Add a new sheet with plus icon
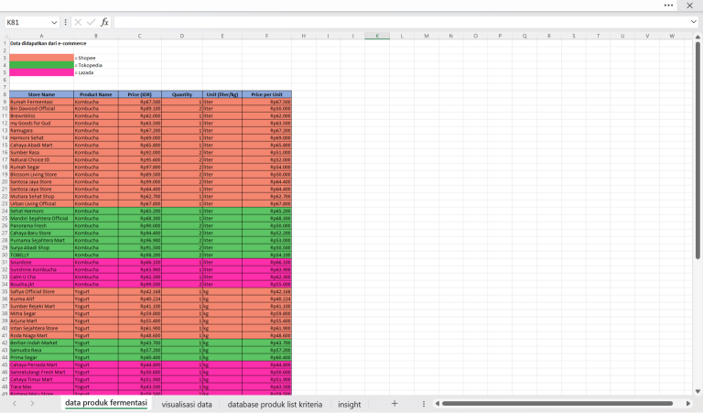 pos(395,404)
